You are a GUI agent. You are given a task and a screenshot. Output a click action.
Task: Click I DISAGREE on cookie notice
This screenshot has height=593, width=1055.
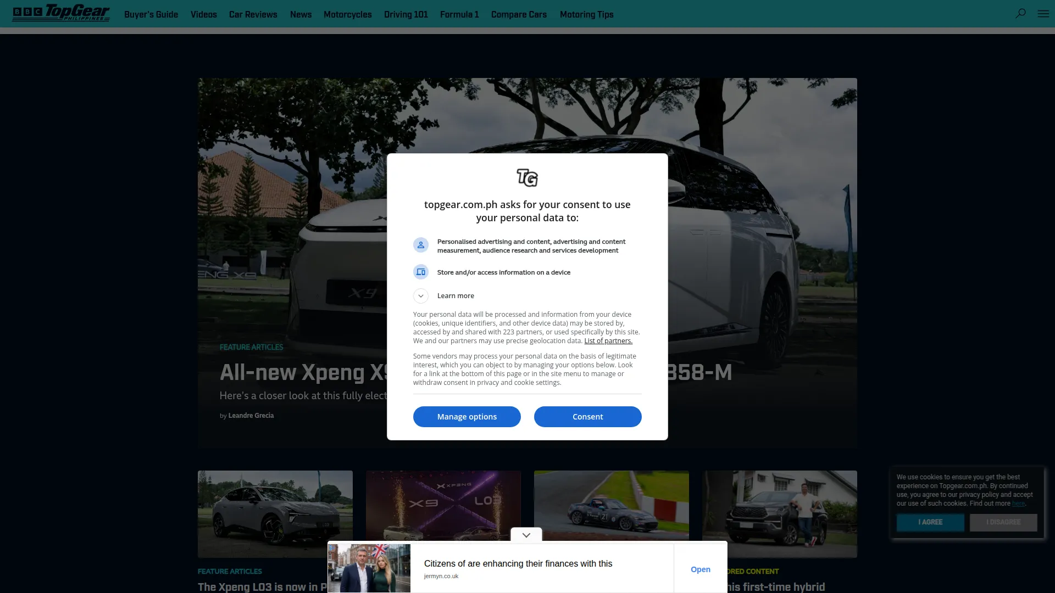(1003, 522)
